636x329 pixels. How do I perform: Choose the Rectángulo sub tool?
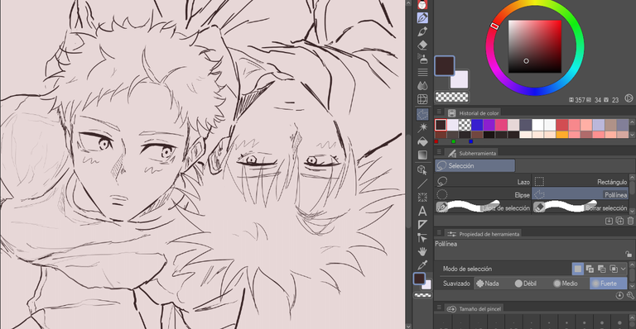[581, 182]
